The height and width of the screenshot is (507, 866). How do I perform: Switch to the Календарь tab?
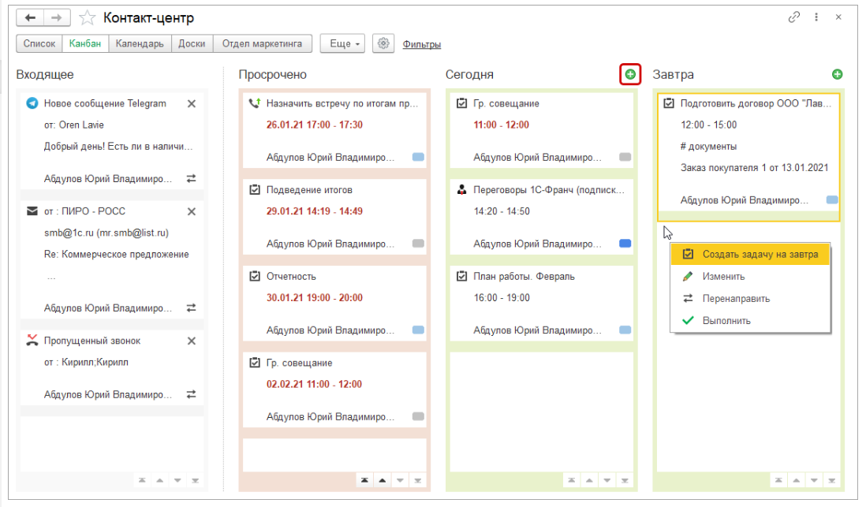(140, 44)
